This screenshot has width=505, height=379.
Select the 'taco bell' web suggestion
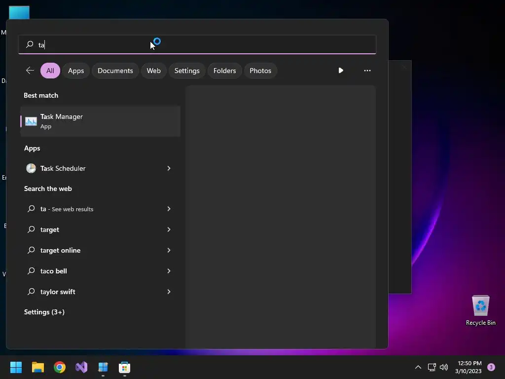pyautogui.click(x=100, y=271)
